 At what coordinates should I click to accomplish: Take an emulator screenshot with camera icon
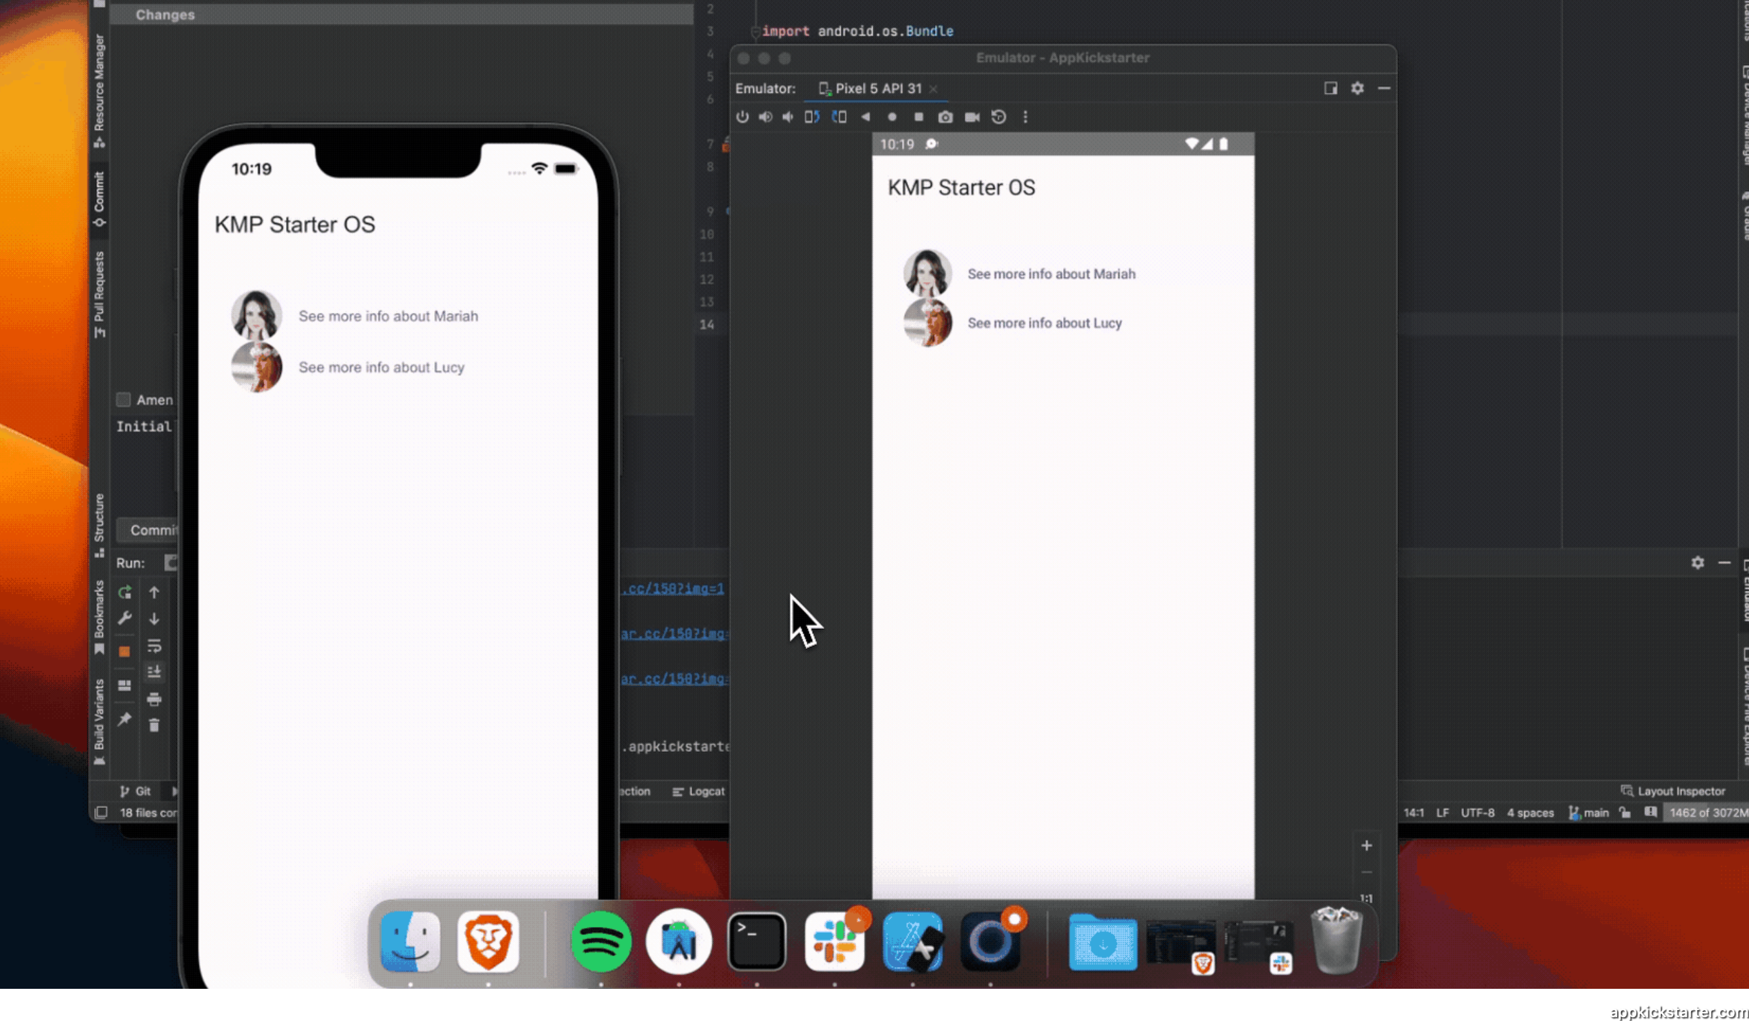click(945, 117)
